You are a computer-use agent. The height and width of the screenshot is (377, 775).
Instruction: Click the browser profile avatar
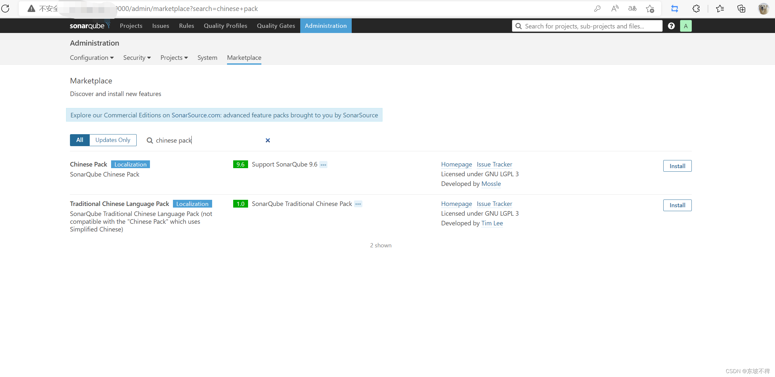click(763, 9)
